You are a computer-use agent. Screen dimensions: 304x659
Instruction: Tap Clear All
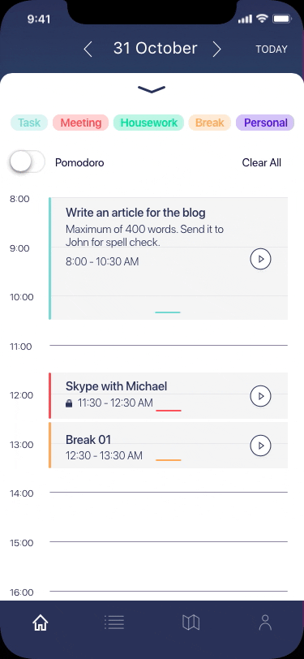262,162
